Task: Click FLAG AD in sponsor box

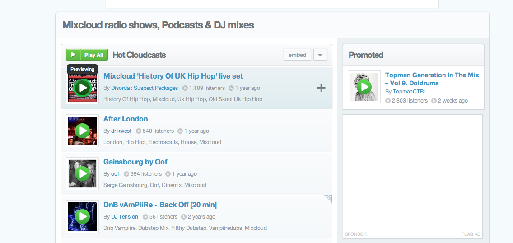Action: tap(471, 234)
